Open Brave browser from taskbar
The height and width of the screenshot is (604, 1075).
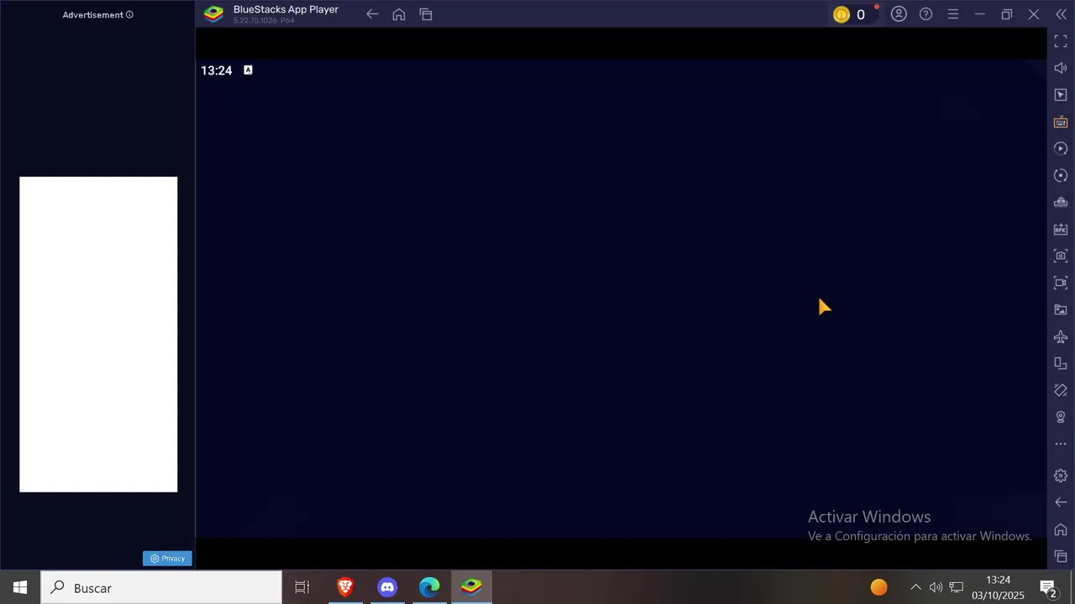[345, 587]
